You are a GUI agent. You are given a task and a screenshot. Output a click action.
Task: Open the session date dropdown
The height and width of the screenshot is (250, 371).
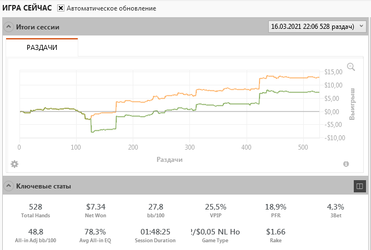[316, 26]
